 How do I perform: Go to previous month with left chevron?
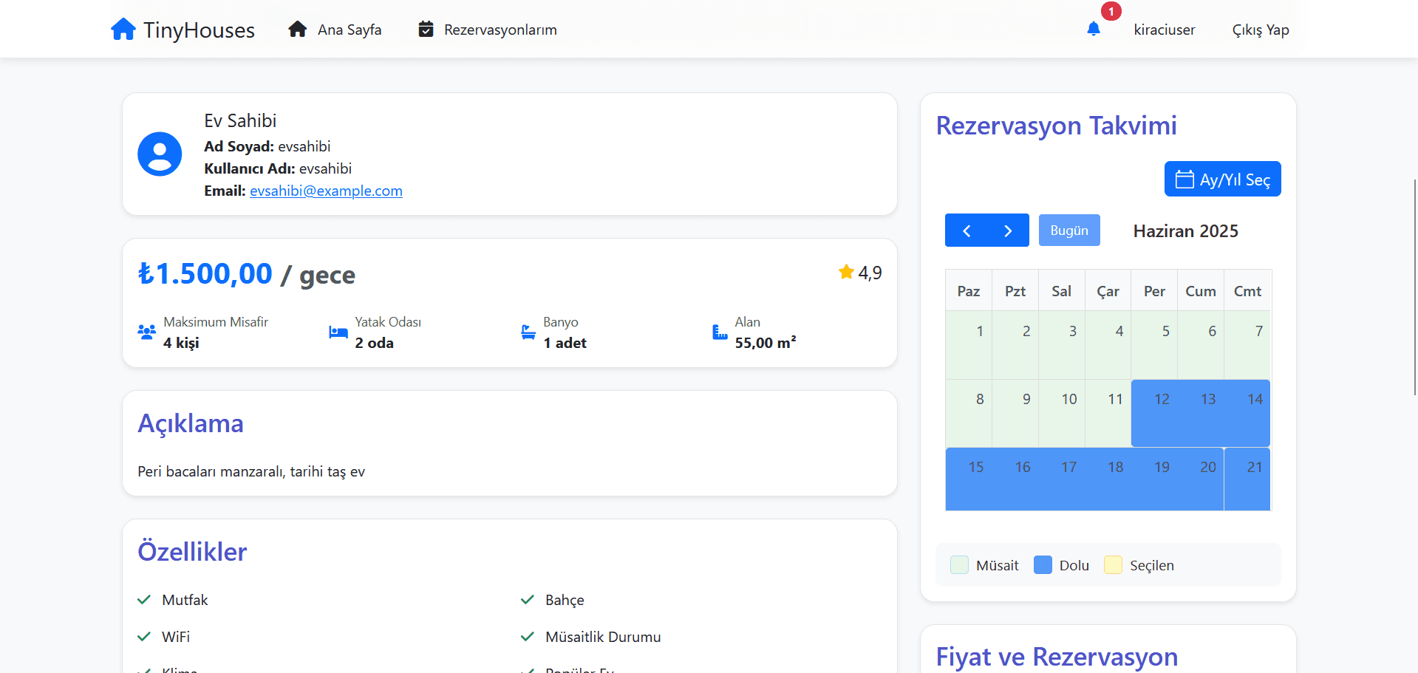click(966, 230)
